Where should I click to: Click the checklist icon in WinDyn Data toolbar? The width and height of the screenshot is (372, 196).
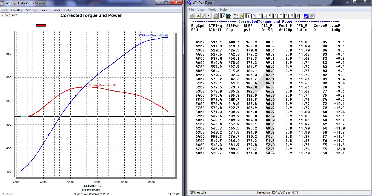236,16
